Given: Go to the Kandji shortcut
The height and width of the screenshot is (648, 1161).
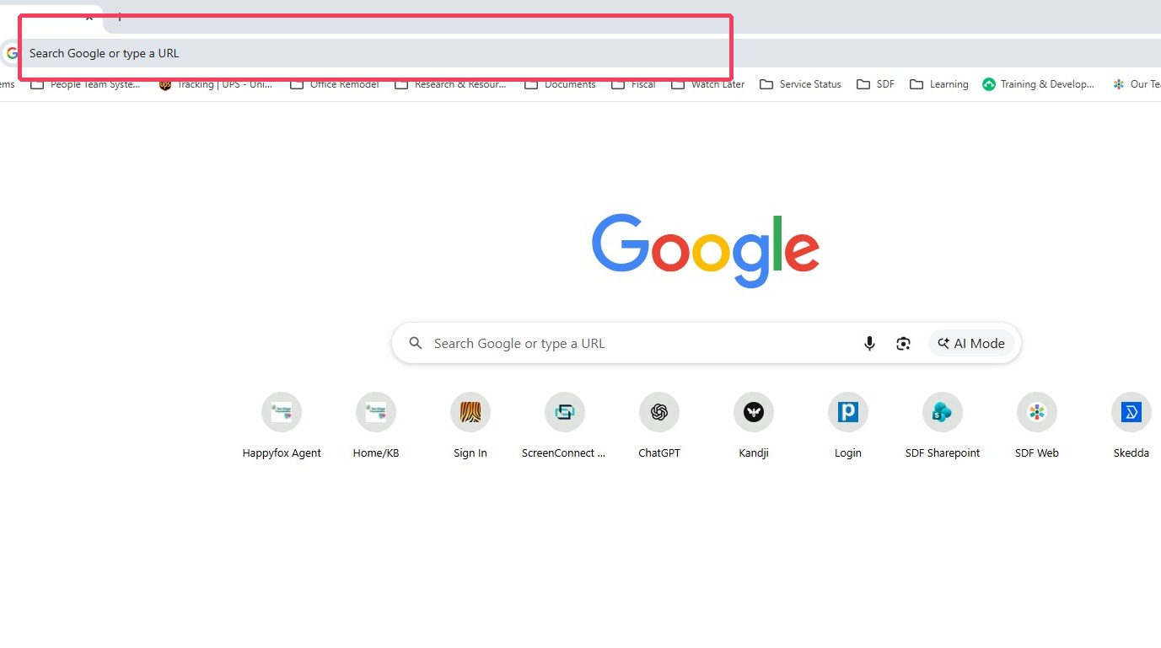Looking at the screenshot, I should click(754, 426).
